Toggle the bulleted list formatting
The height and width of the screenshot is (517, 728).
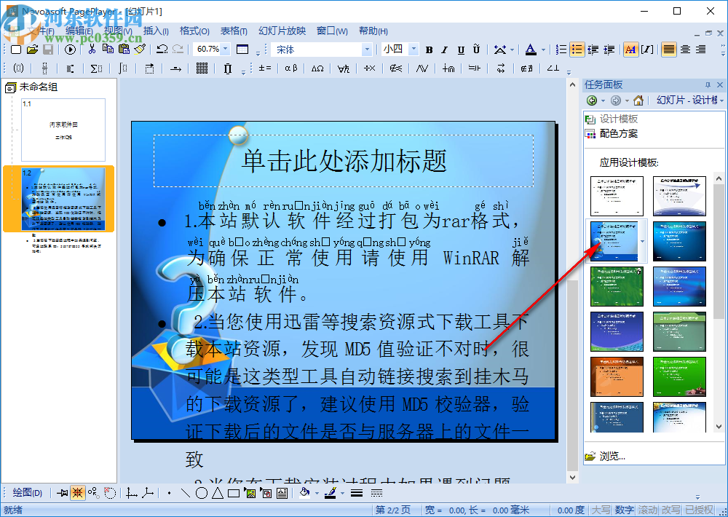point(577,50)
